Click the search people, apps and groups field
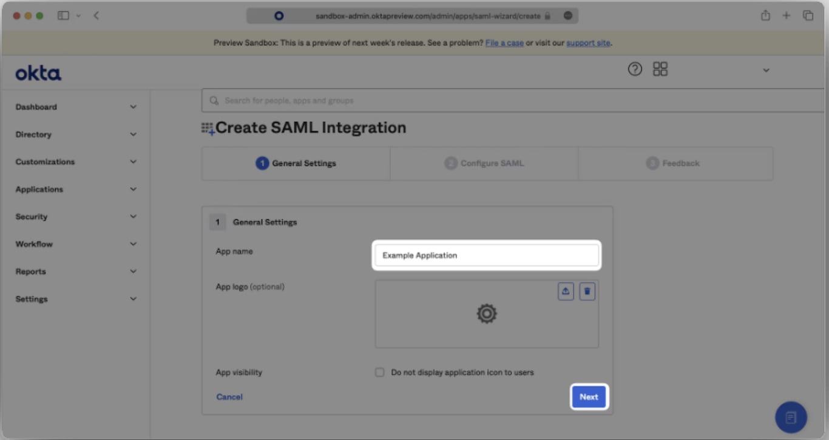 point(512,101)
